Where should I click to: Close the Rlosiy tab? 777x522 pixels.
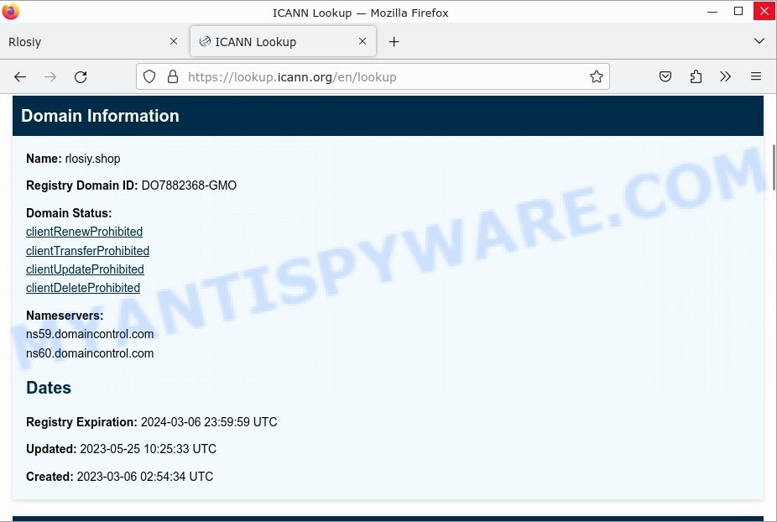pos(174,41)
